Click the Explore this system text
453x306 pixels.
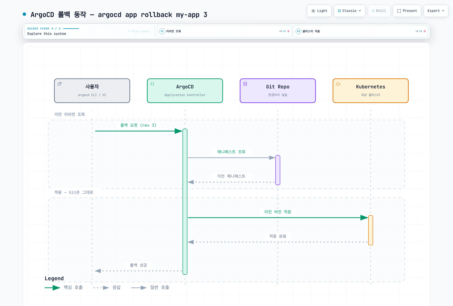click(x=47, y=34)
